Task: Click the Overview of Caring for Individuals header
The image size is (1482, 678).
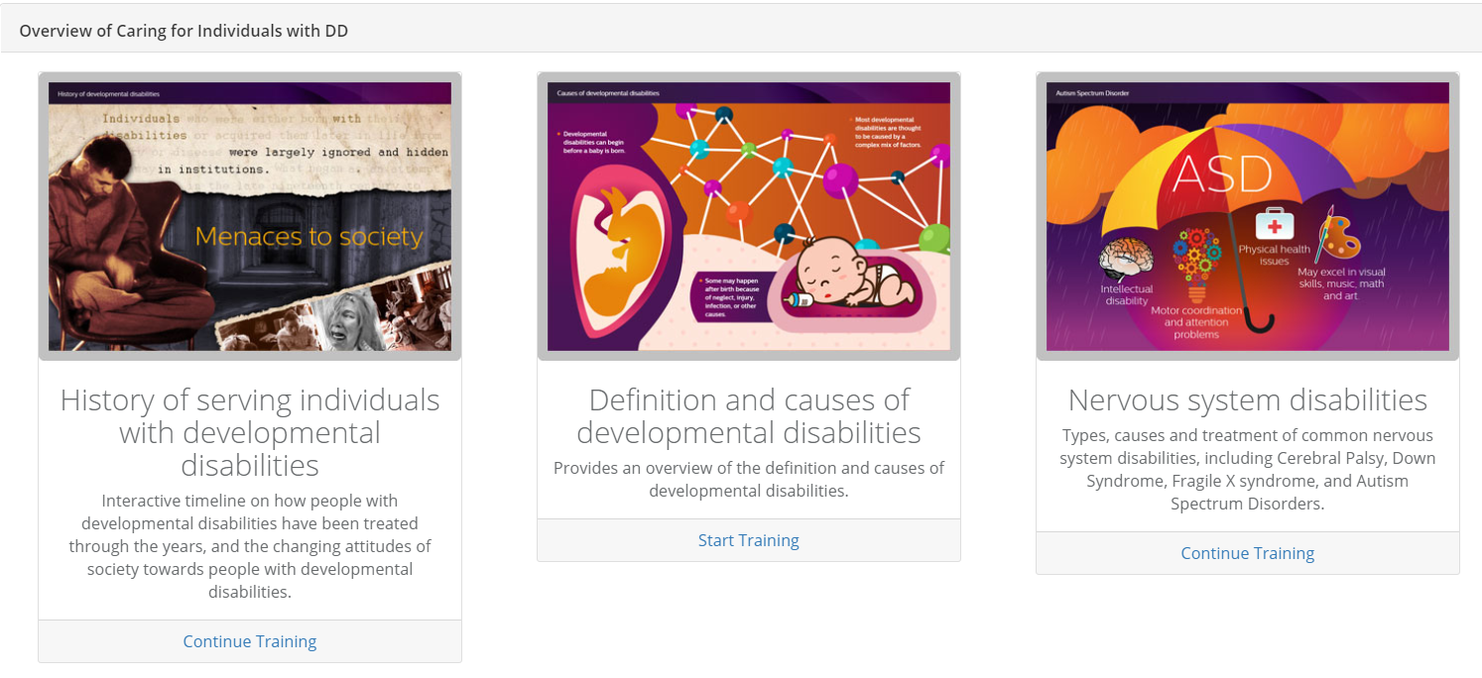Action: pos(184,31)
